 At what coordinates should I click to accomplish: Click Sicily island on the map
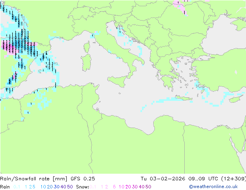[x=118, y=81]
